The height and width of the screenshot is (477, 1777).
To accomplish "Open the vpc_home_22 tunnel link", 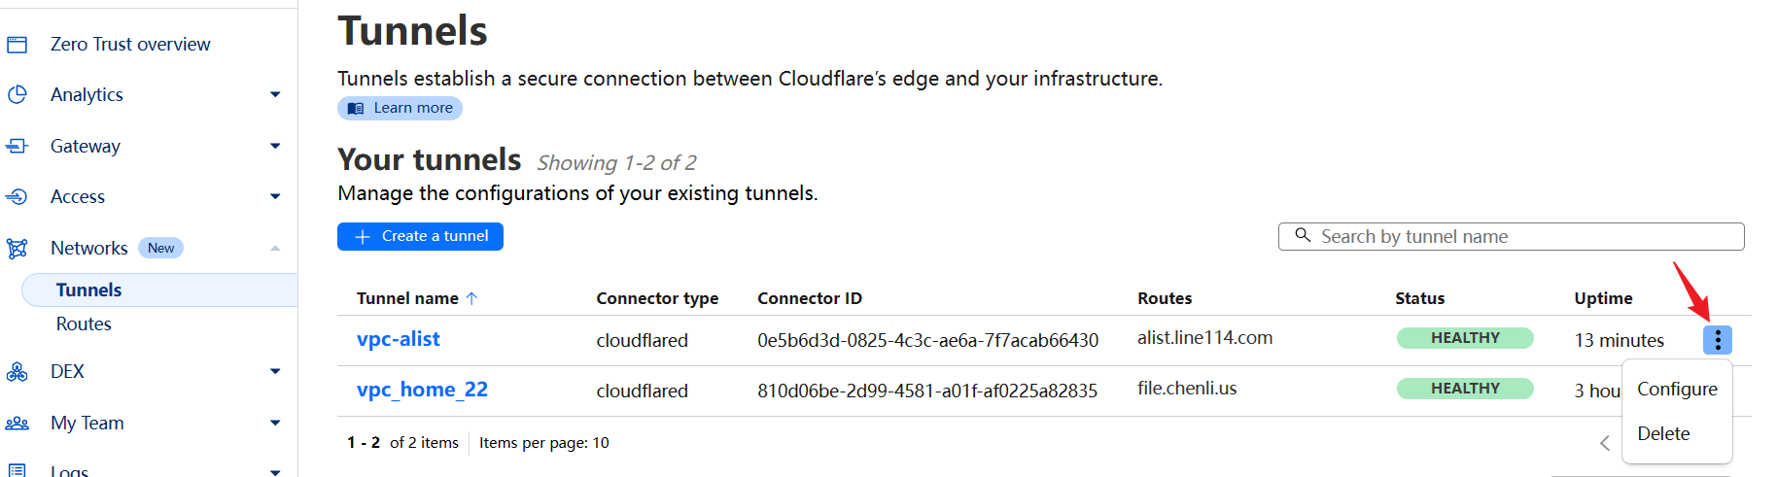I will click(422, 391).
